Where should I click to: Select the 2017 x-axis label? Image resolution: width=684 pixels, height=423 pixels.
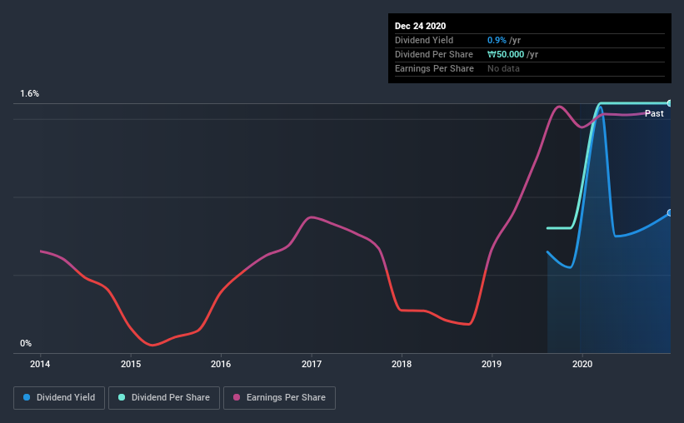(312, 364)
